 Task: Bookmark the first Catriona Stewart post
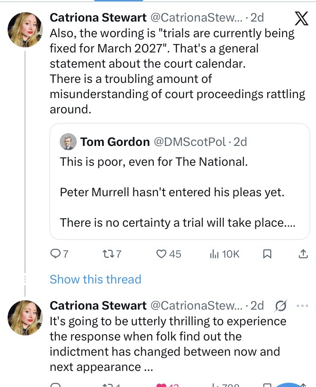click(x=267, y=254)
